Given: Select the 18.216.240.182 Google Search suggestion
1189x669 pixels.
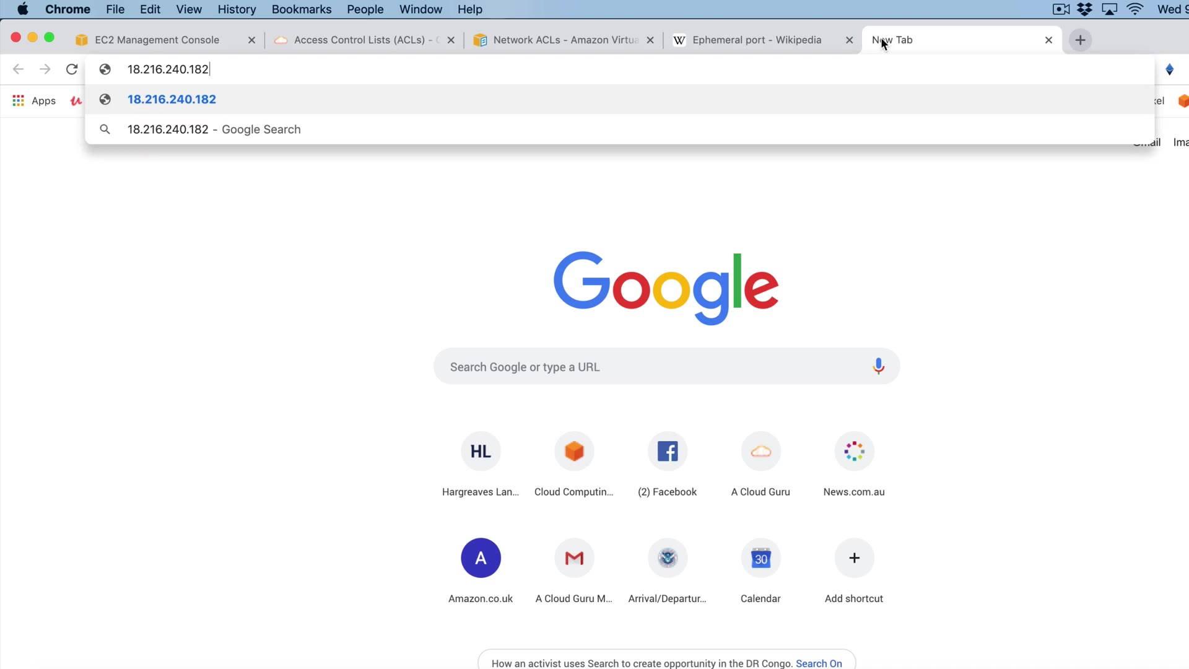Looking at the screenshot, I should [x=214, y=129].
